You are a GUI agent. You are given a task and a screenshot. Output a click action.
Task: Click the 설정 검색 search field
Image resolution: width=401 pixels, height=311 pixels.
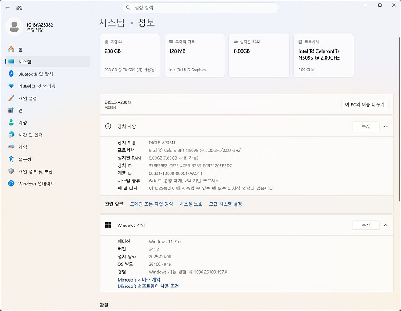201,8
